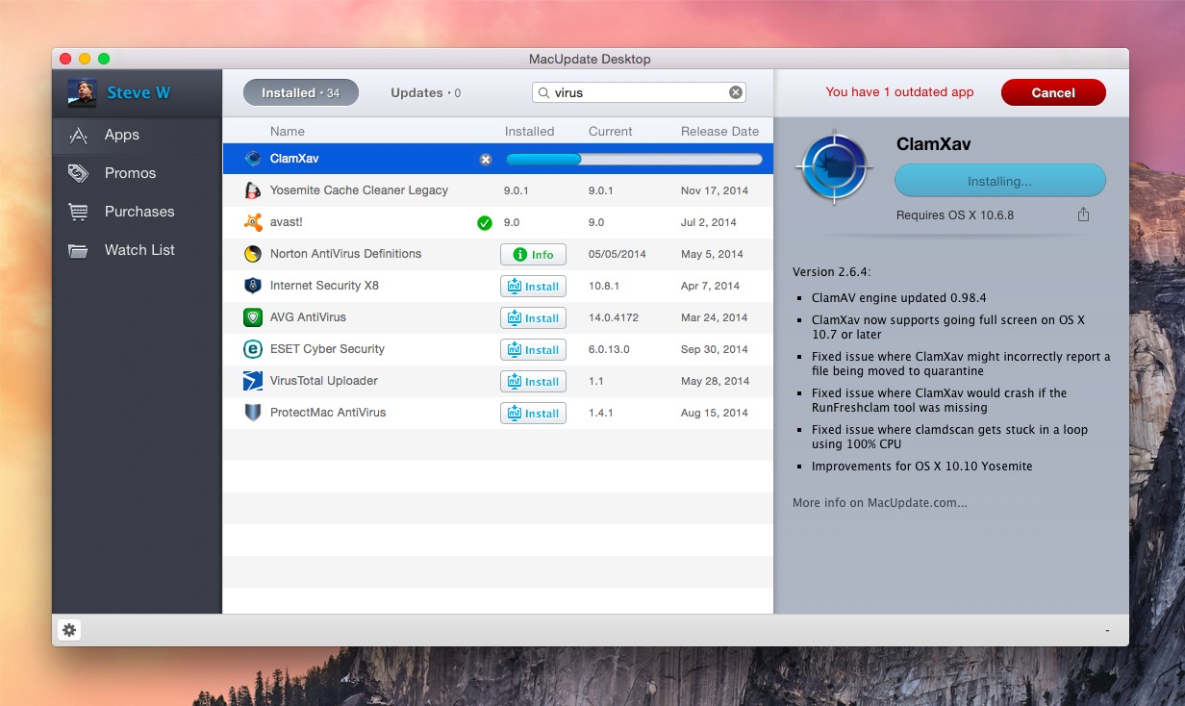Click the VirusTotal Uploader icon
Screen dimensions: 1185x706
pyautogui.click(x=253, y=381)
